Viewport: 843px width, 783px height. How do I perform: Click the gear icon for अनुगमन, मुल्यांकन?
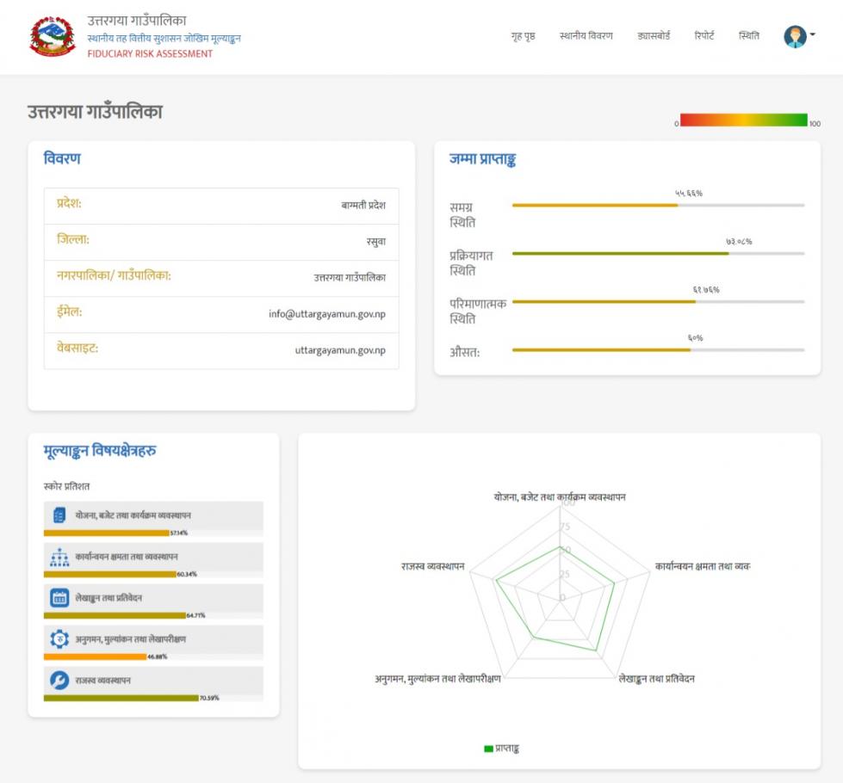pyautogui.click(x=59, y=639)
